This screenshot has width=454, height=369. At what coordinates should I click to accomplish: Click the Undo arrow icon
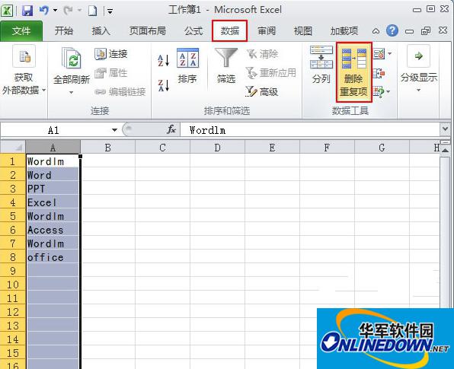click(44, 11)
